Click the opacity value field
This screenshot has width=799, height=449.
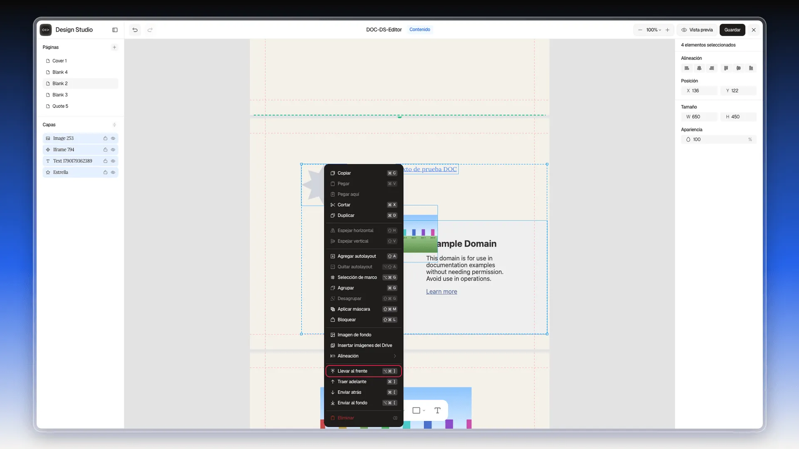pos(719,140)
